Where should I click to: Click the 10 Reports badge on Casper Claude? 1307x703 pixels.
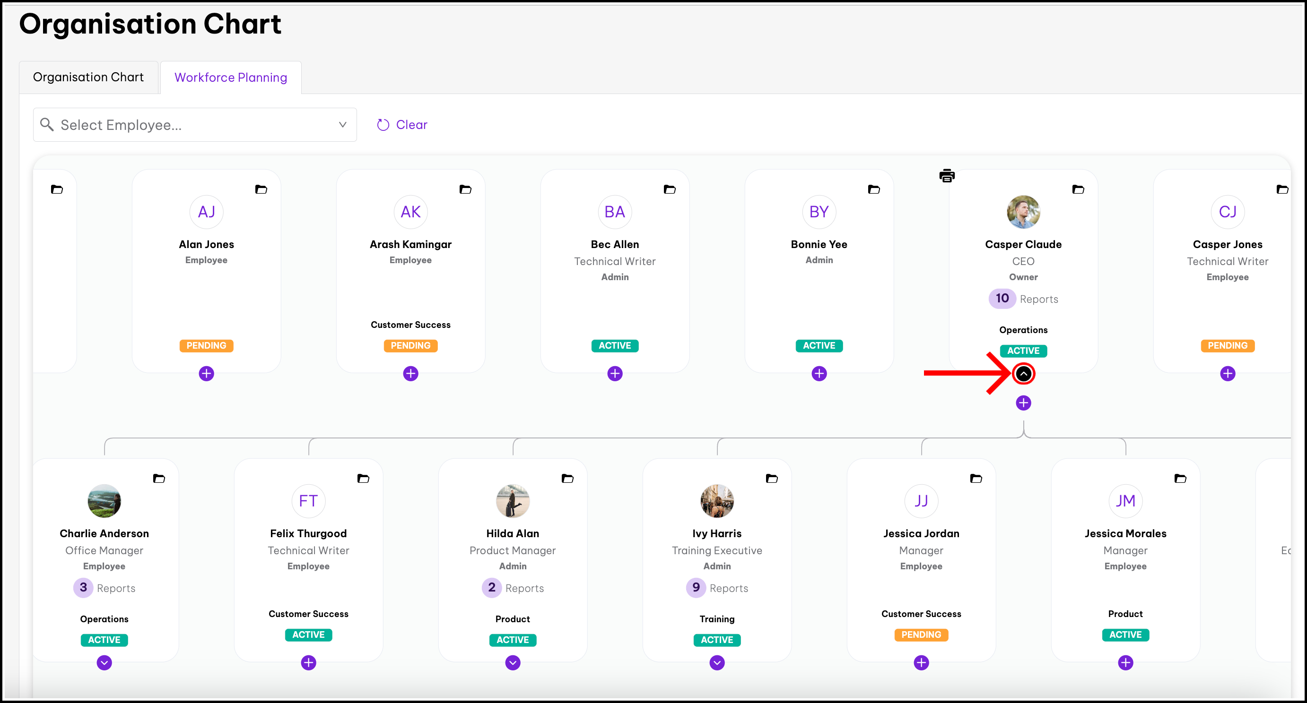(x=1002, y=299)
